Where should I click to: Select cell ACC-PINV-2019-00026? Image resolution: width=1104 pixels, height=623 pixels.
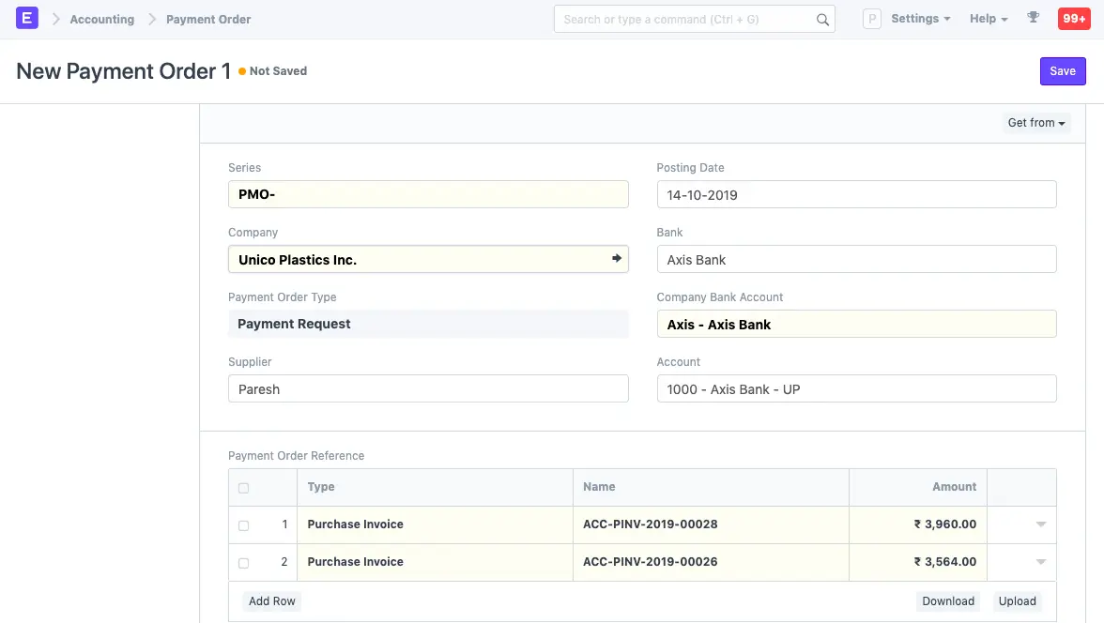pyautogui.click(x=712, y=562)
